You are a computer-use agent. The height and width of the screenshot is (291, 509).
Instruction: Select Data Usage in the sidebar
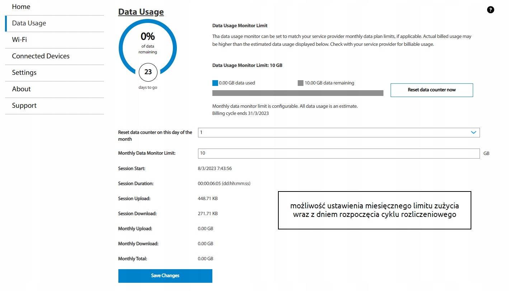[x=29, y=23]
